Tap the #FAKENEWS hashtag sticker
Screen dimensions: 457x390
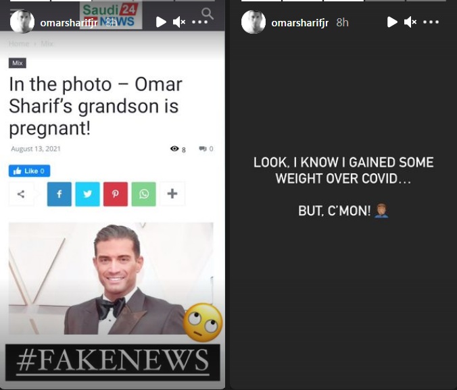pos(112,362)
